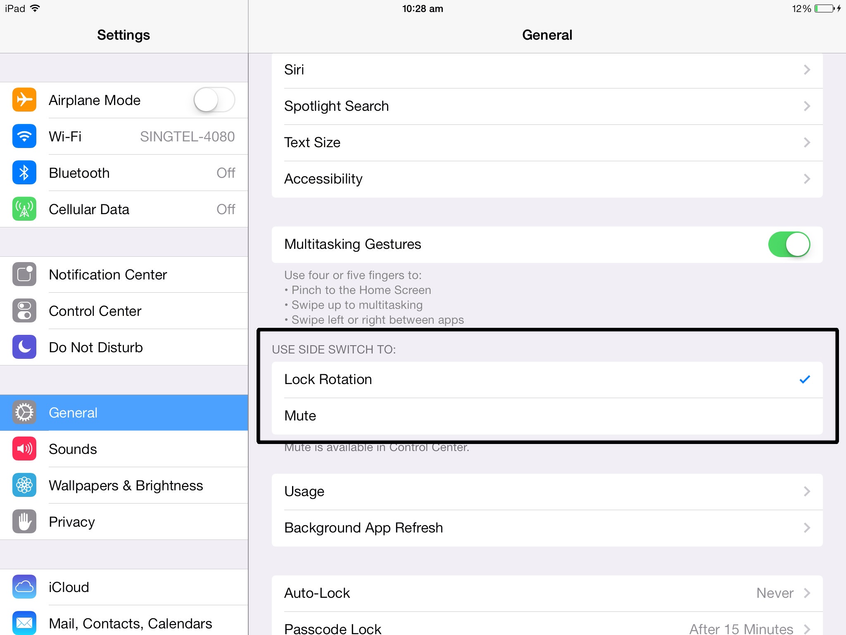Click the Airplane Mode airplane icon
This screenshot has height=635, width=846.
[24, 100]
